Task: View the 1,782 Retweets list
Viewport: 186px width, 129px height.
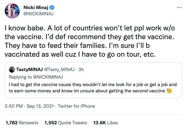Action: pyautogui.click(x=22, y=123)
